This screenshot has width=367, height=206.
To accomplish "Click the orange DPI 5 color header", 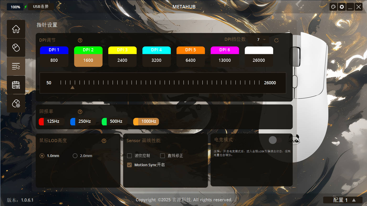I will coord(191,50).
